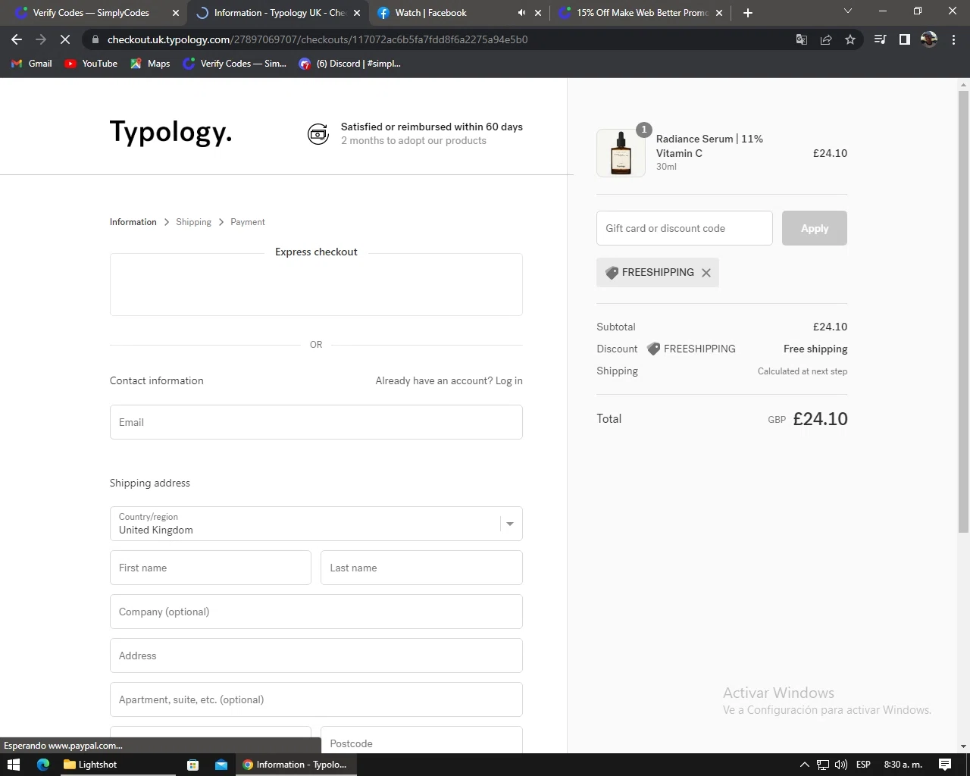Open a new tab with plus button
The image size is (970, 776).
tap(748, 13)
